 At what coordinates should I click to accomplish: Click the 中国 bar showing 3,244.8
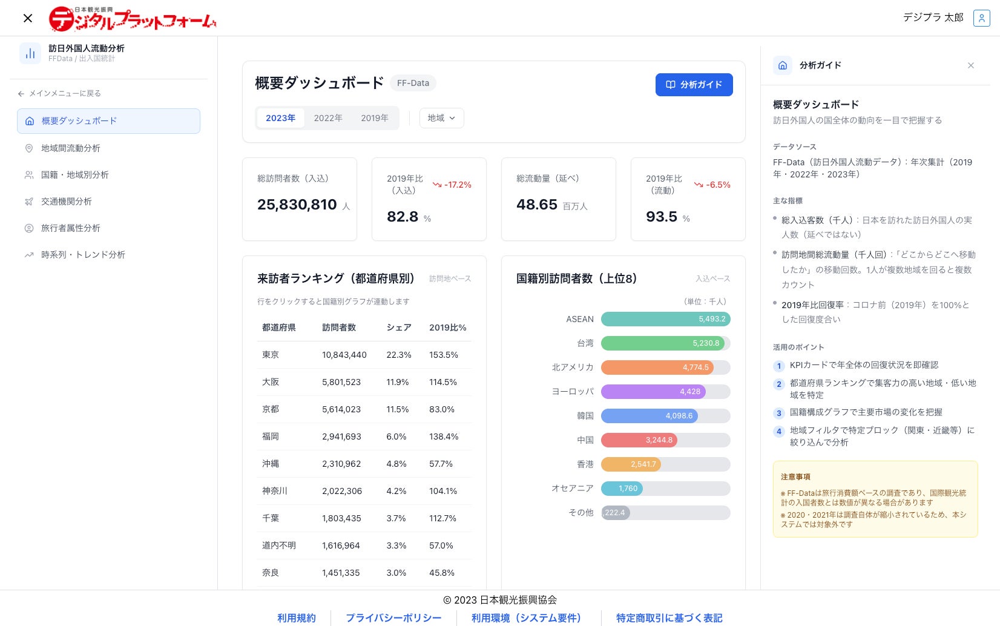click(x=639, y=440)
